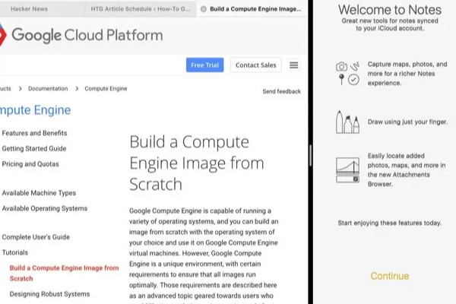Open the Compute Engine breadcrumb link
456x304 pixels.
106,88
